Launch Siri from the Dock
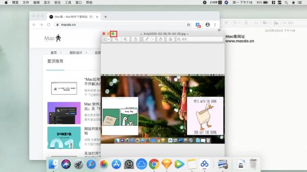The image size is (307, 172). pyautogui.click(x=66, y=164)
